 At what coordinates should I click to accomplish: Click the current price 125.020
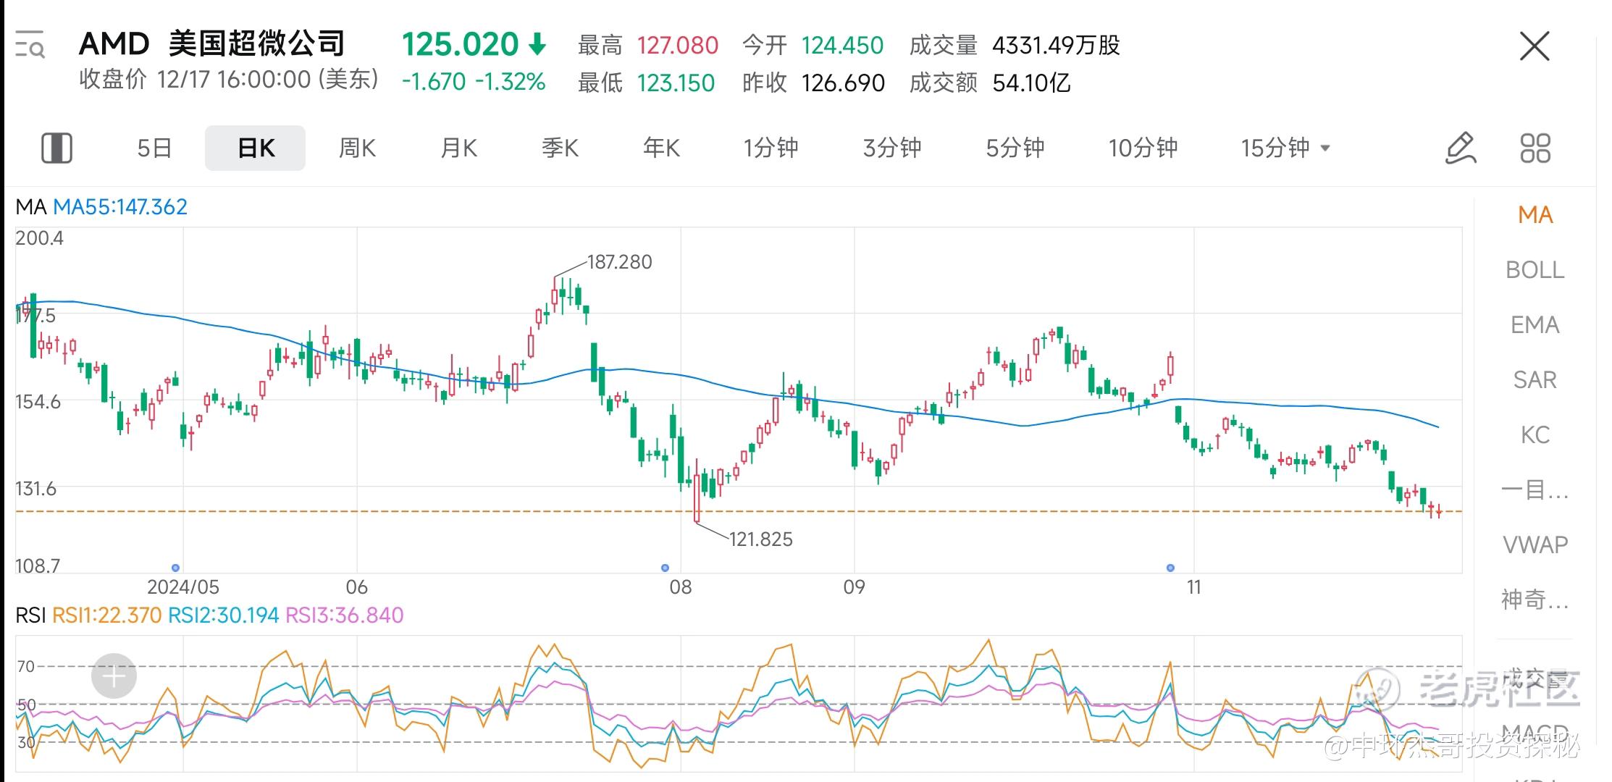460,45
